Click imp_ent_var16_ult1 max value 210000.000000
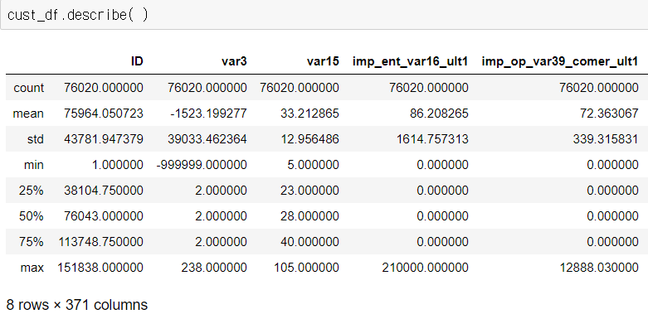 coord(426,268)
